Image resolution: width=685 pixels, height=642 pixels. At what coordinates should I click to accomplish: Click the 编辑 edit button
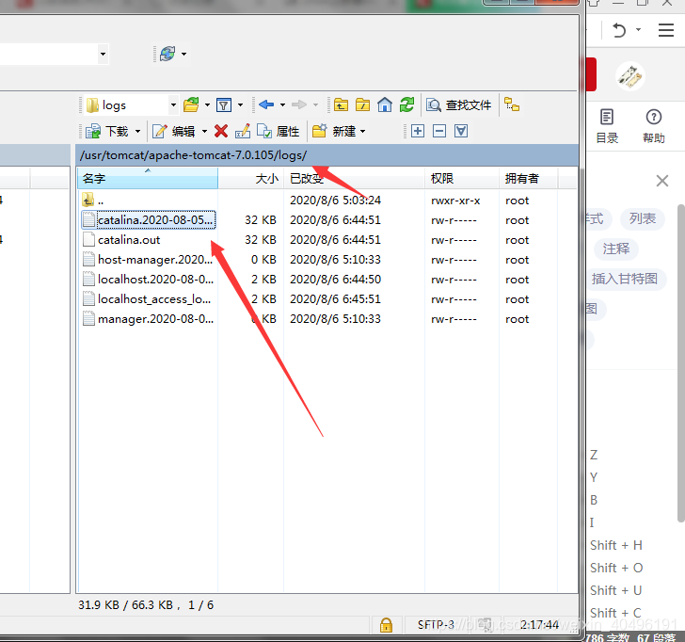174,131
